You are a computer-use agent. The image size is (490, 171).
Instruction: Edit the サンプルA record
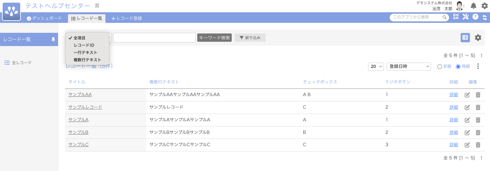click(467, 120)
